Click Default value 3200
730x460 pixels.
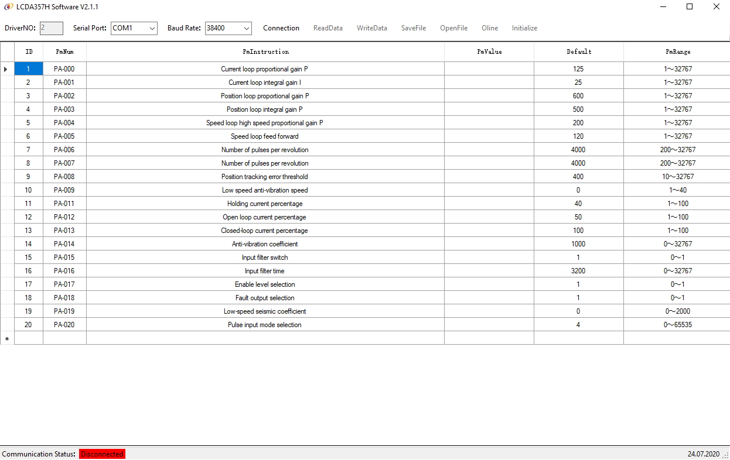coord(579,271)
